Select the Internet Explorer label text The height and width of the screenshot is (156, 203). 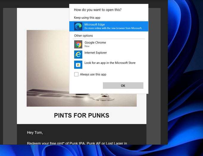96,53
